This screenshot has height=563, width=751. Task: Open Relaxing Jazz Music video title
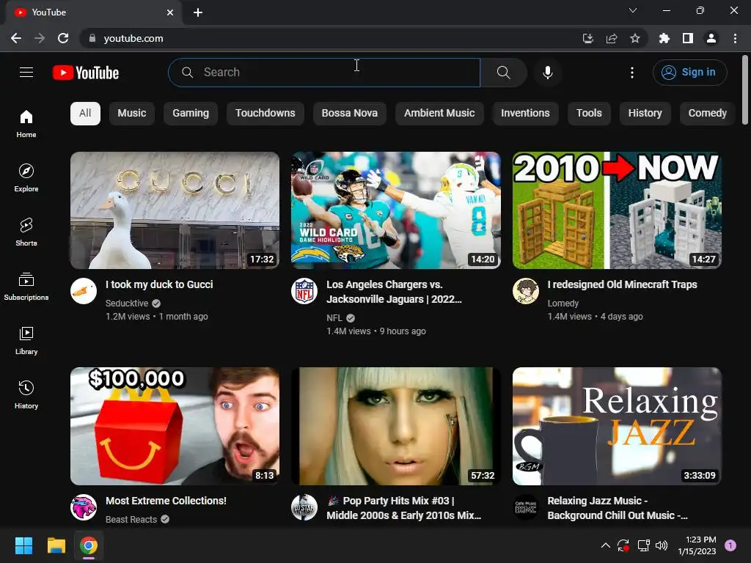618,508
